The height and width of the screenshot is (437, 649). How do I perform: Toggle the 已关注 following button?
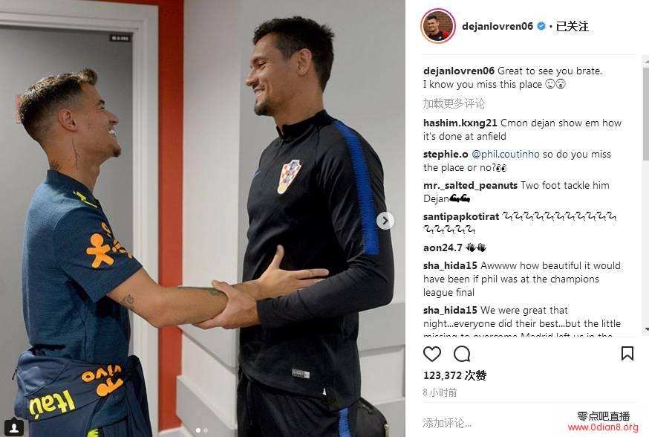click(x=572, y=26)
